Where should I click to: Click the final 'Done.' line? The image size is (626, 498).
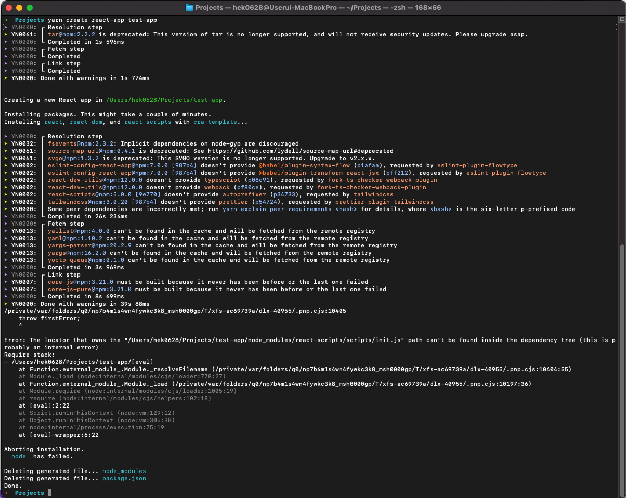click(x=13, y=486)
